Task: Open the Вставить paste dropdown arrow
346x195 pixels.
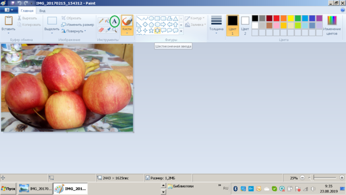Action: pyautogui.click(x=8, y=33)
